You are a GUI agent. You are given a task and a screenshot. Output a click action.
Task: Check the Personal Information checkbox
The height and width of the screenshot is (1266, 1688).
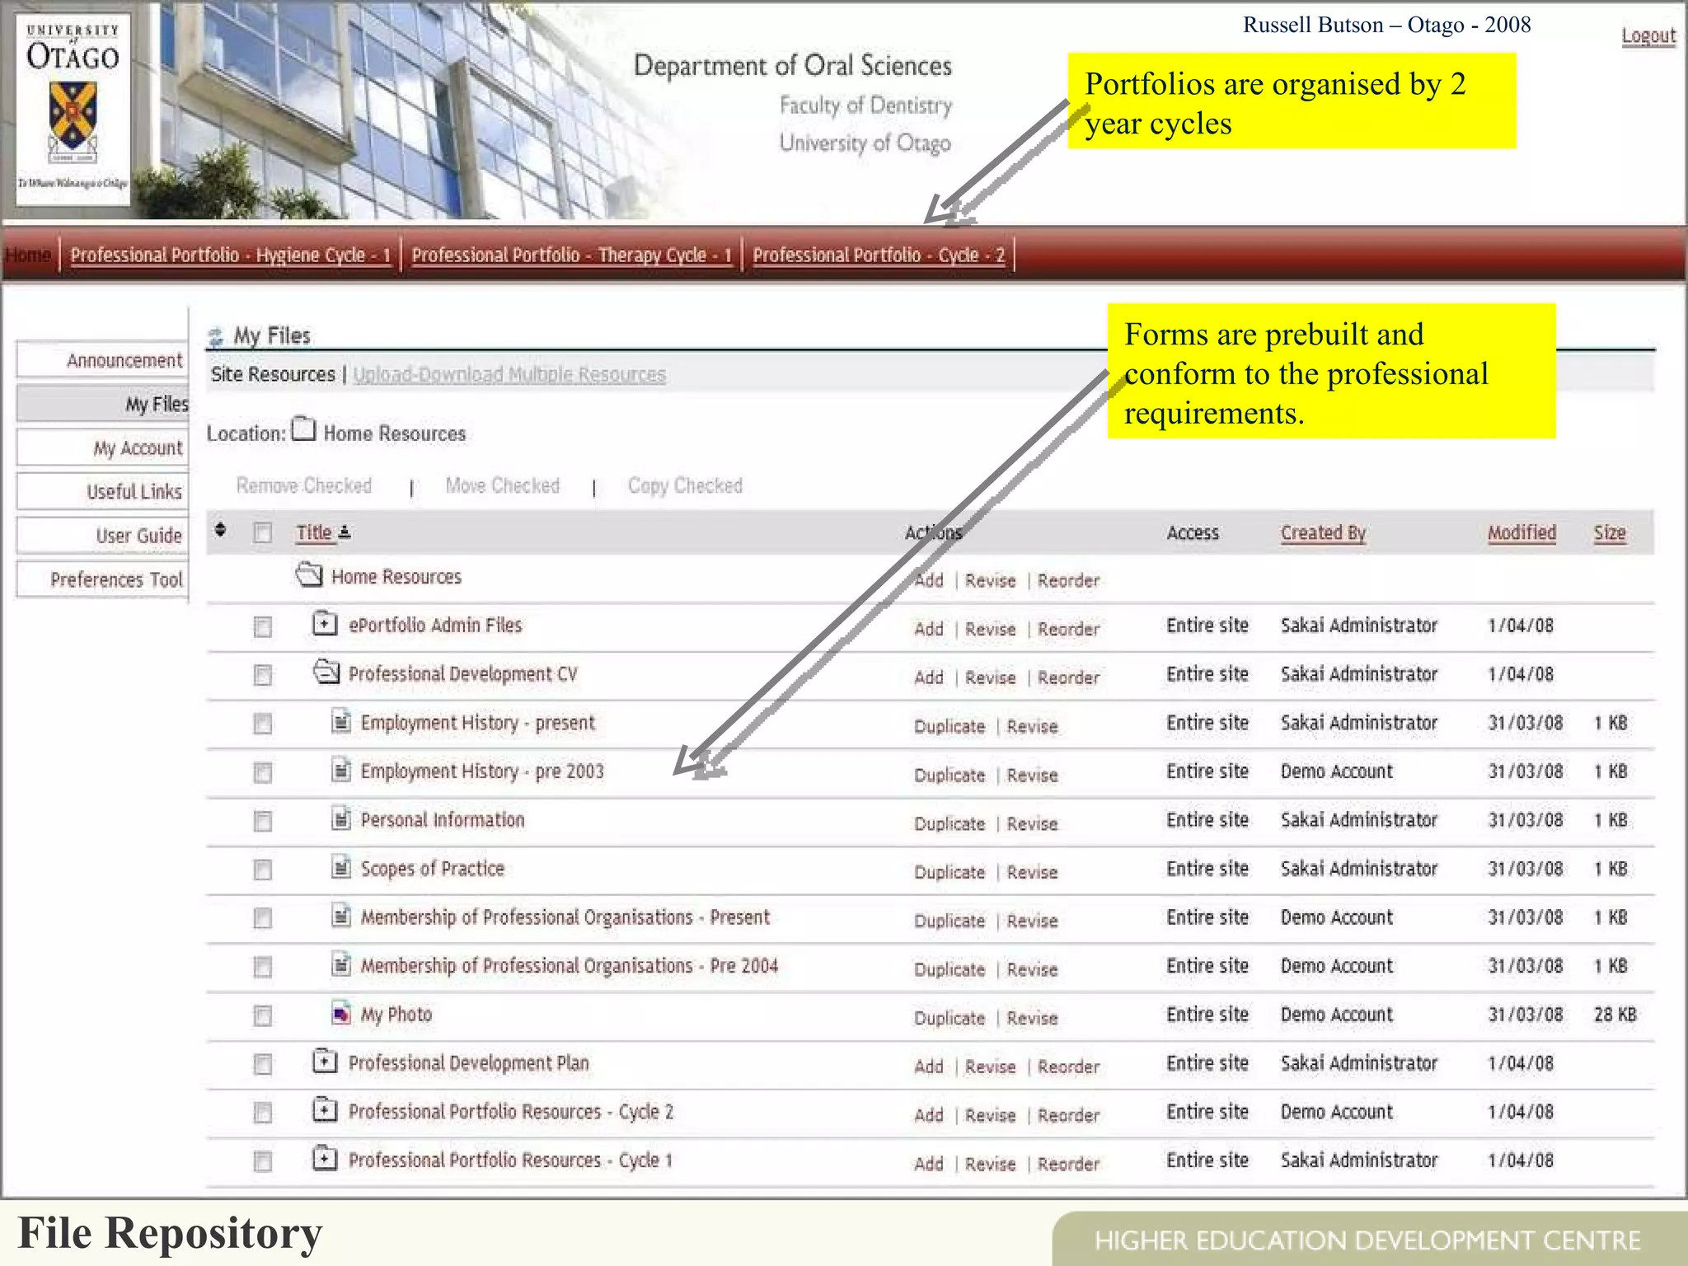pos(263,822)
